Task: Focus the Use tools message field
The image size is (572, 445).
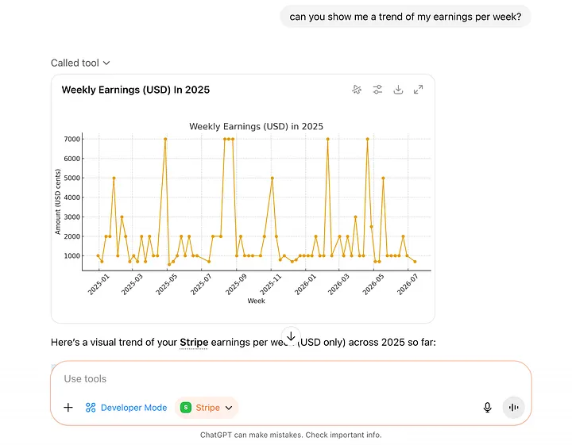Action: pos(270,379)
